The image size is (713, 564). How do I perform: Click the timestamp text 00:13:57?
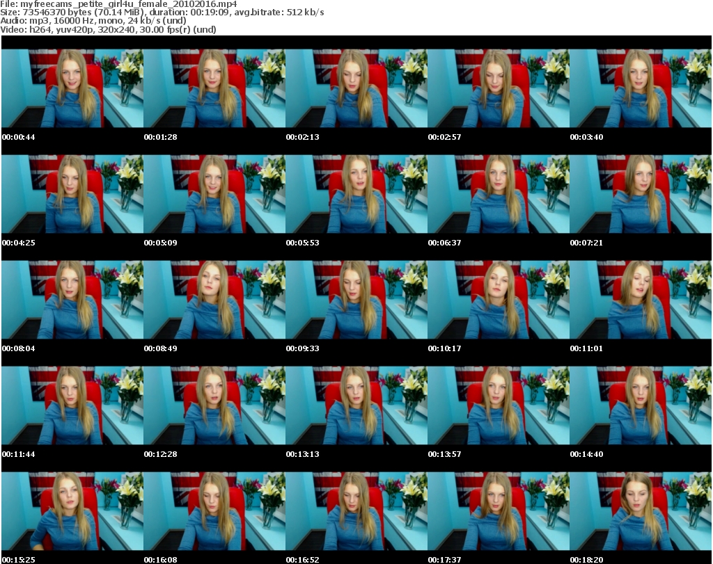click(x=445, y=454)
